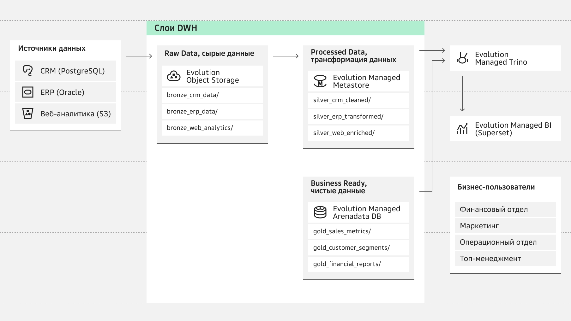Click the Маркетинг business user item
The height and width of the screenshot is (321, 571).
click(505, 226)
